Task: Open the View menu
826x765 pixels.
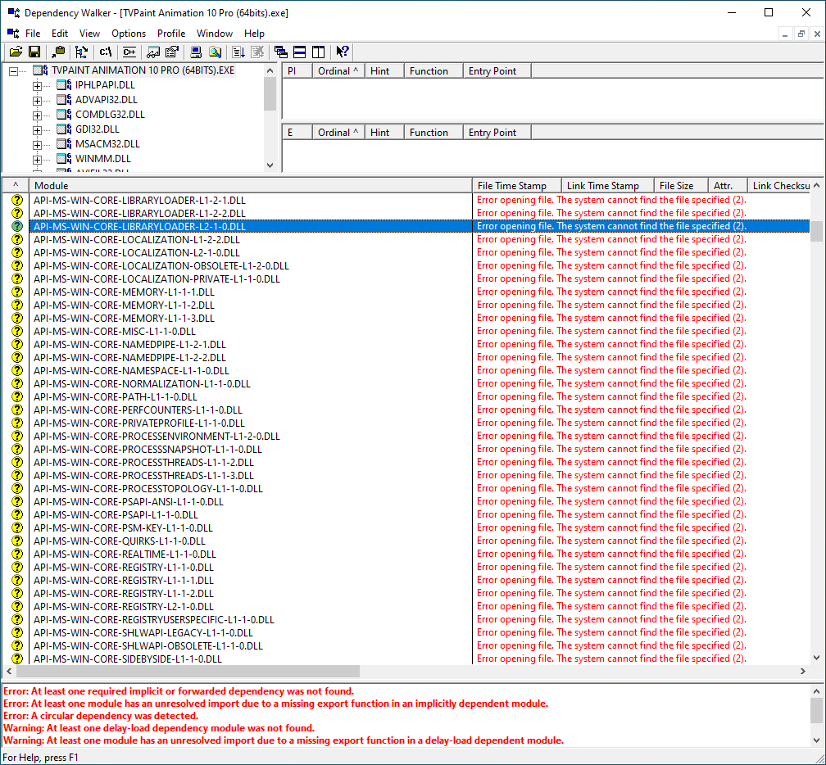Action: tap(89, 33)
